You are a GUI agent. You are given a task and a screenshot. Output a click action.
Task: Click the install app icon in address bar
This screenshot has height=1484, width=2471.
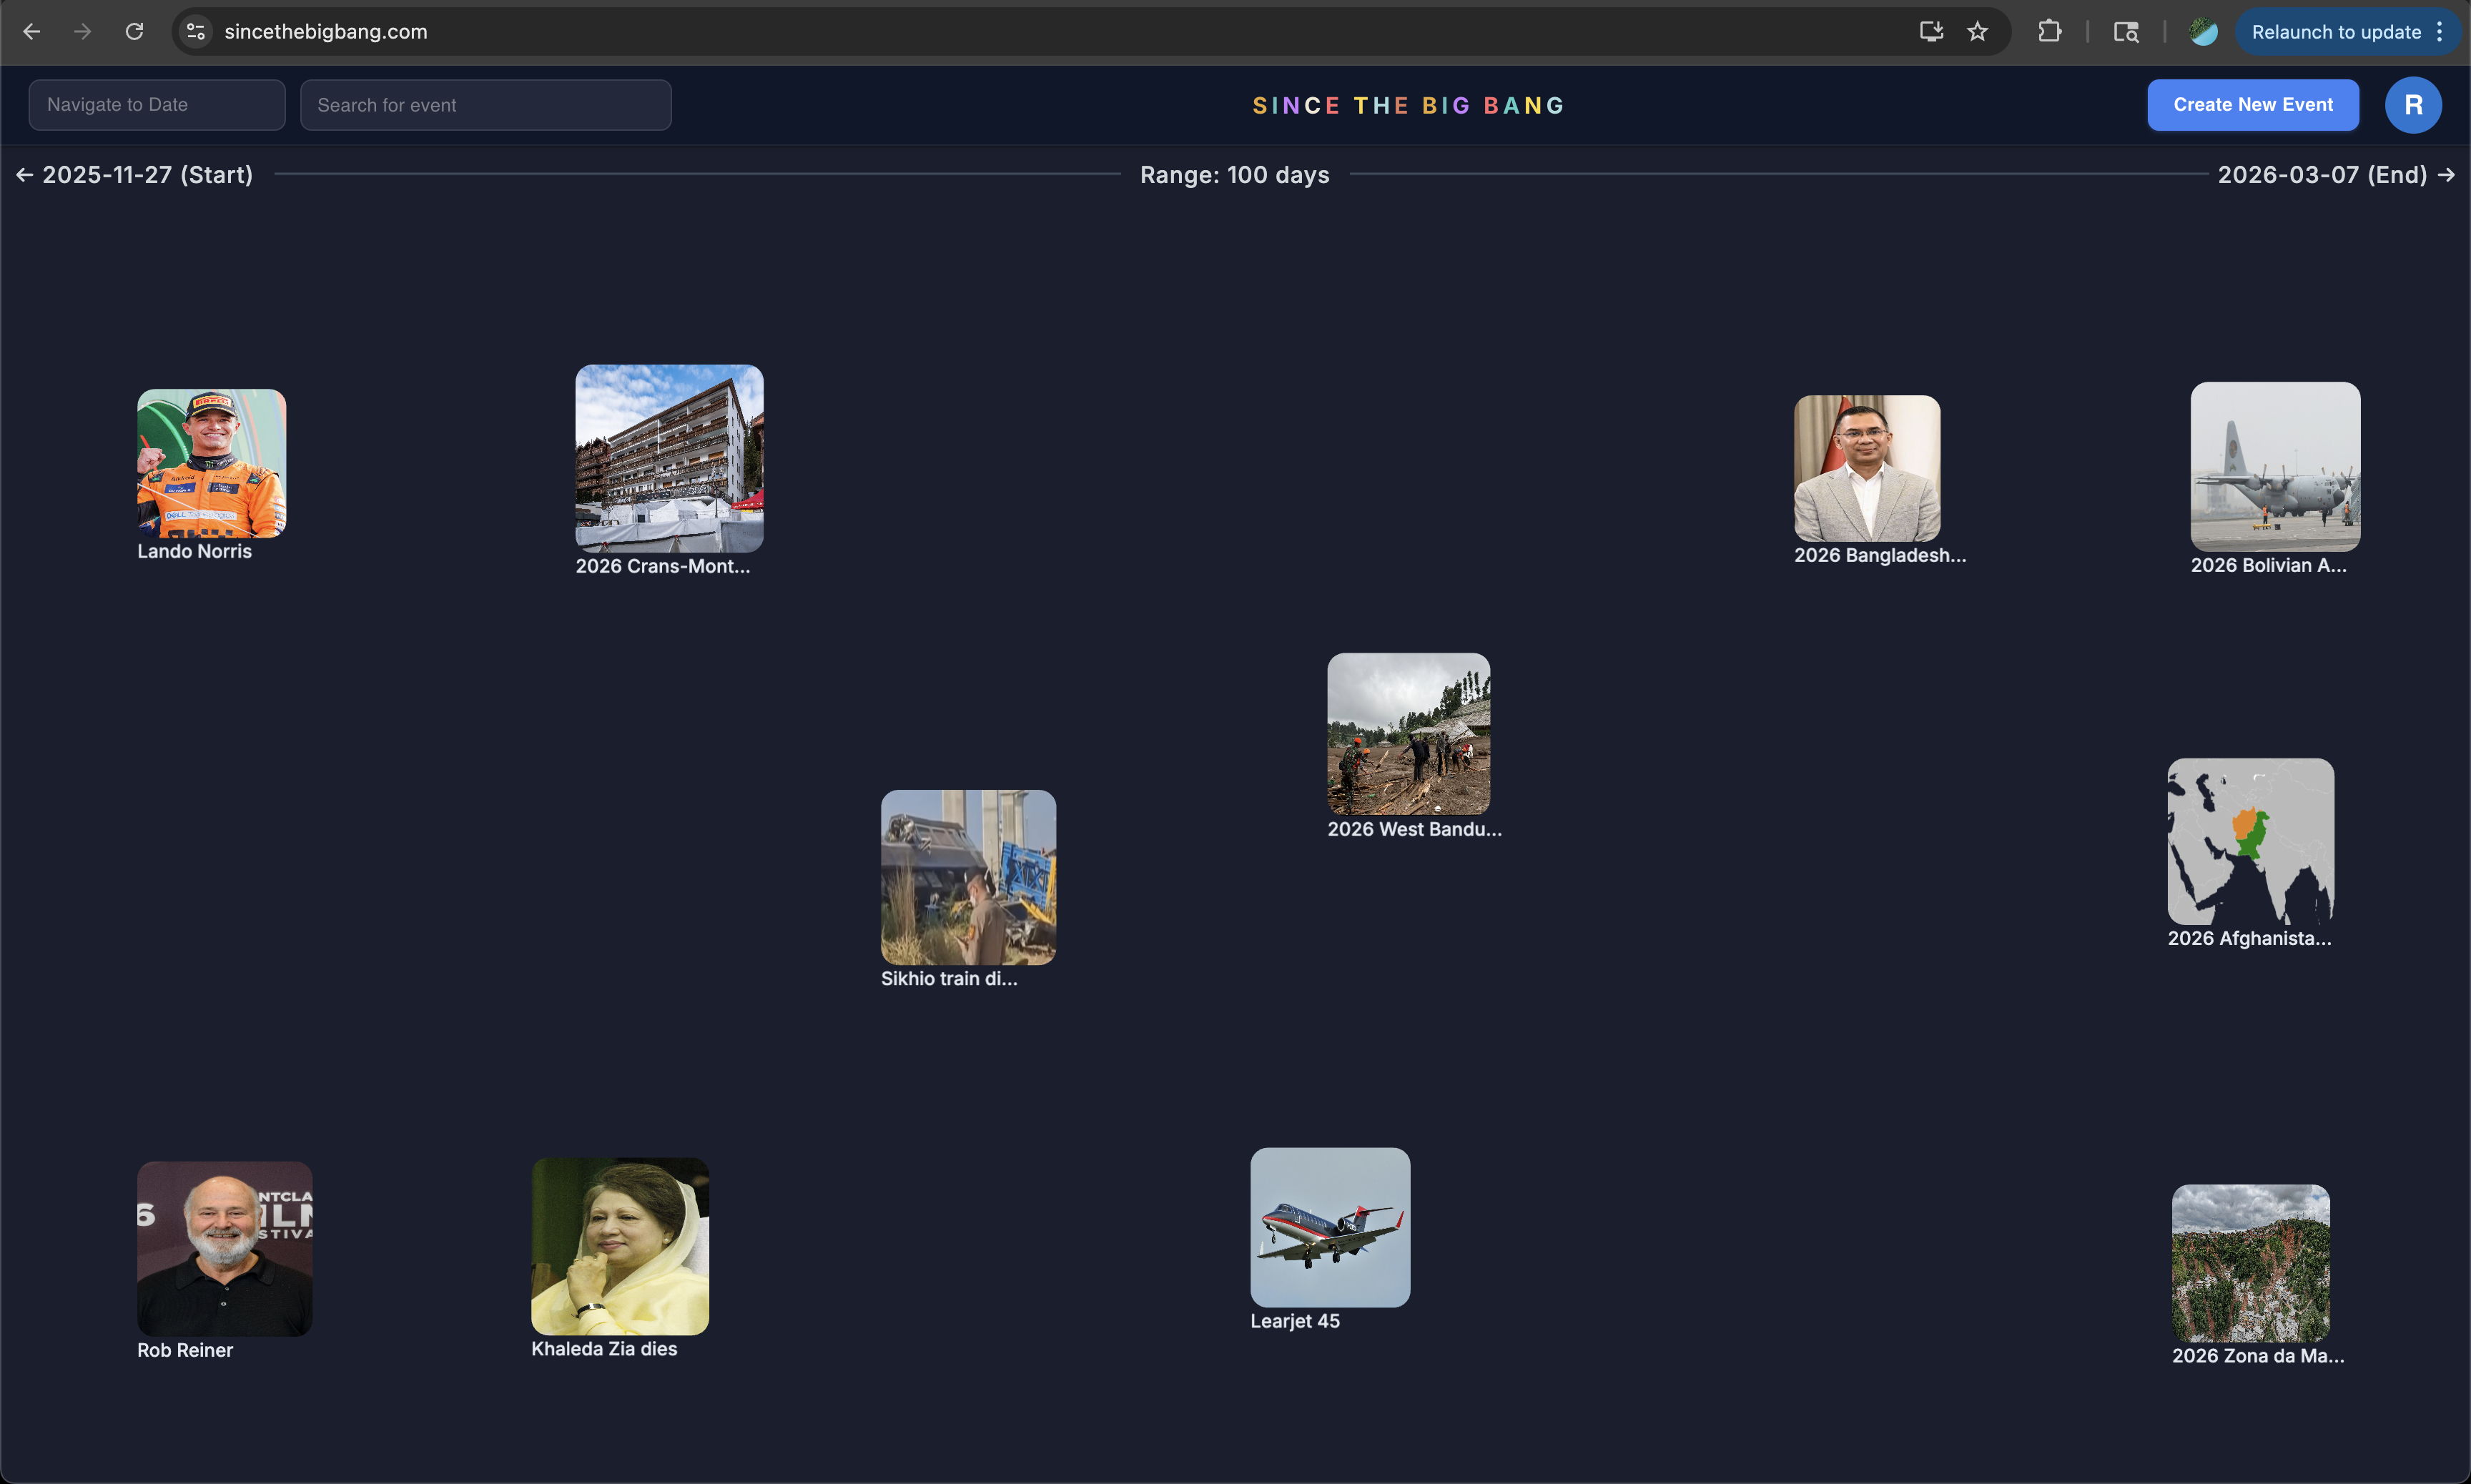pyautogui.click(x=1931, y=32)
